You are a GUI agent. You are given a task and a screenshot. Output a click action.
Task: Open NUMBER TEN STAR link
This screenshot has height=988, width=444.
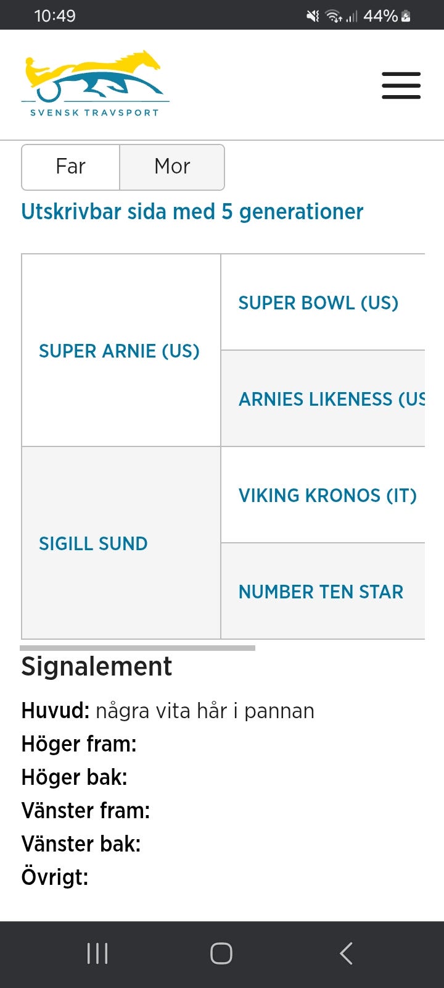[321, 592]
